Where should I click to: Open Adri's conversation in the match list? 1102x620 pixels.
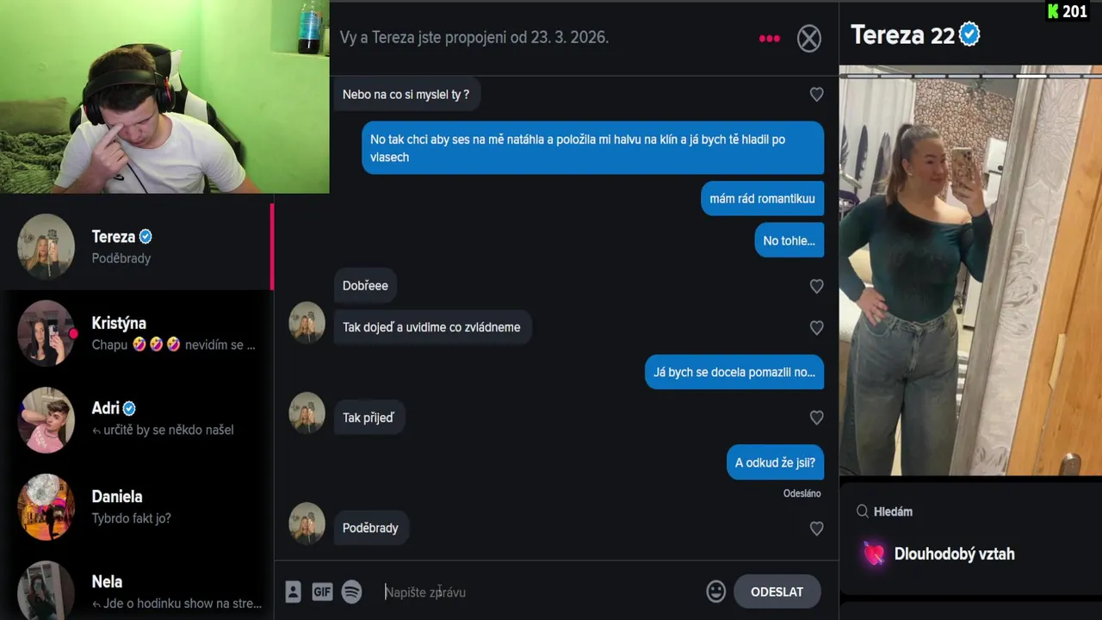[137, 419]
